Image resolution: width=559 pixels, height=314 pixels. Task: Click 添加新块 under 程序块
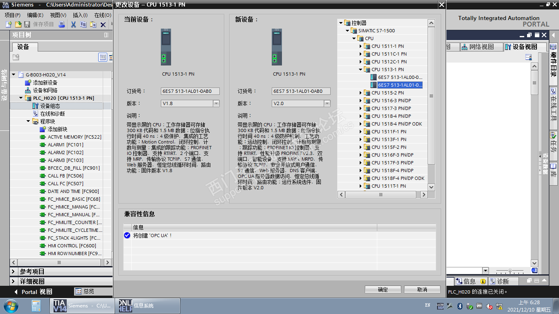point(57,129)
